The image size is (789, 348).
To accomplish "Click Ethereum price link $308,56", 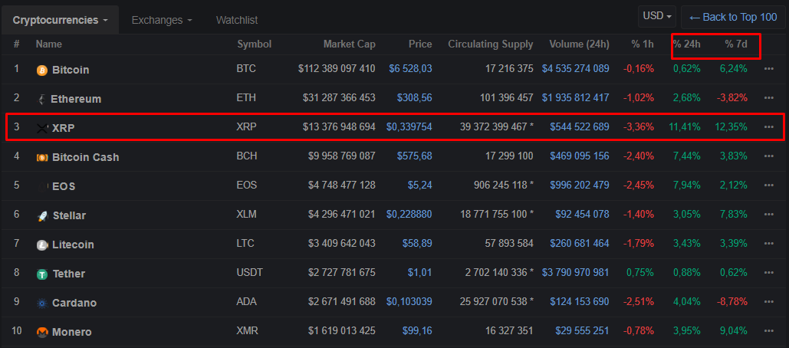I will tap(414, 98).
